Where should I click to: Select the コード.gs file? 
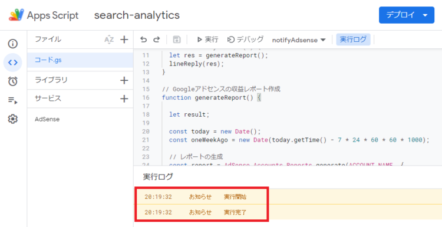pos(80,60)
